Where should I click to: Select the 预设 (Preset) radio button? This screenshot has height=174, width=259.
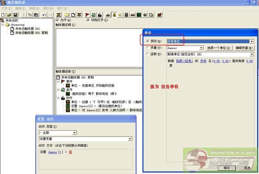(x=148, y=41)
